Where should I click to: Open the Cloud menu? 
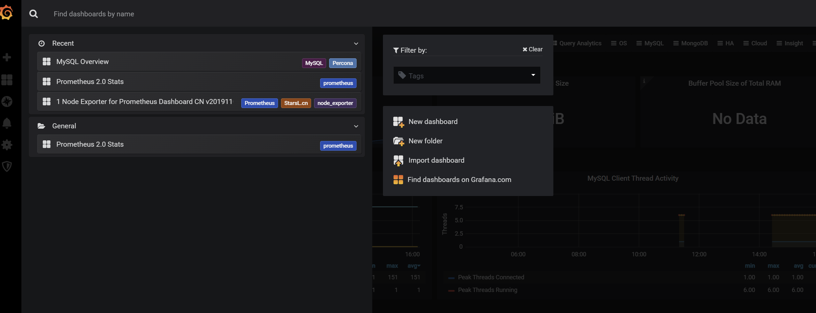(755, 43)
